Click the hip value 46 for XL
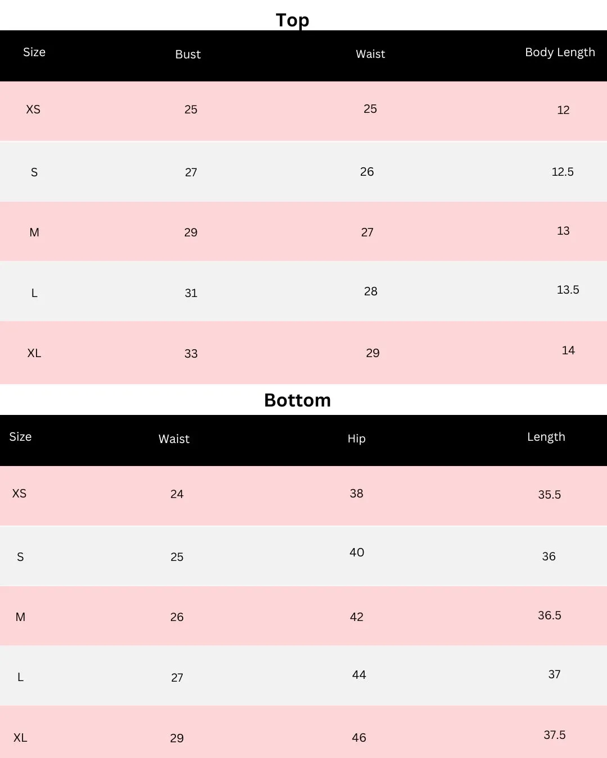Image resolution: width=607 pixels, height=758 pixels. [359, 738]
